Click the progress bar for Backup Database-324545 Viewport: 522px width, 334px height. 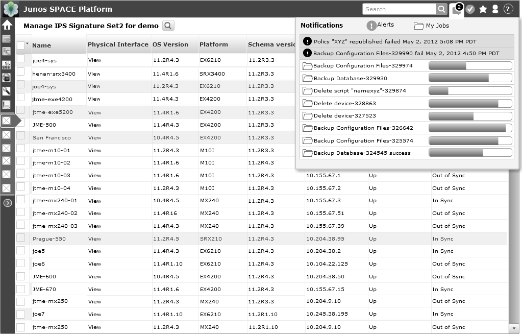point(470,153)
